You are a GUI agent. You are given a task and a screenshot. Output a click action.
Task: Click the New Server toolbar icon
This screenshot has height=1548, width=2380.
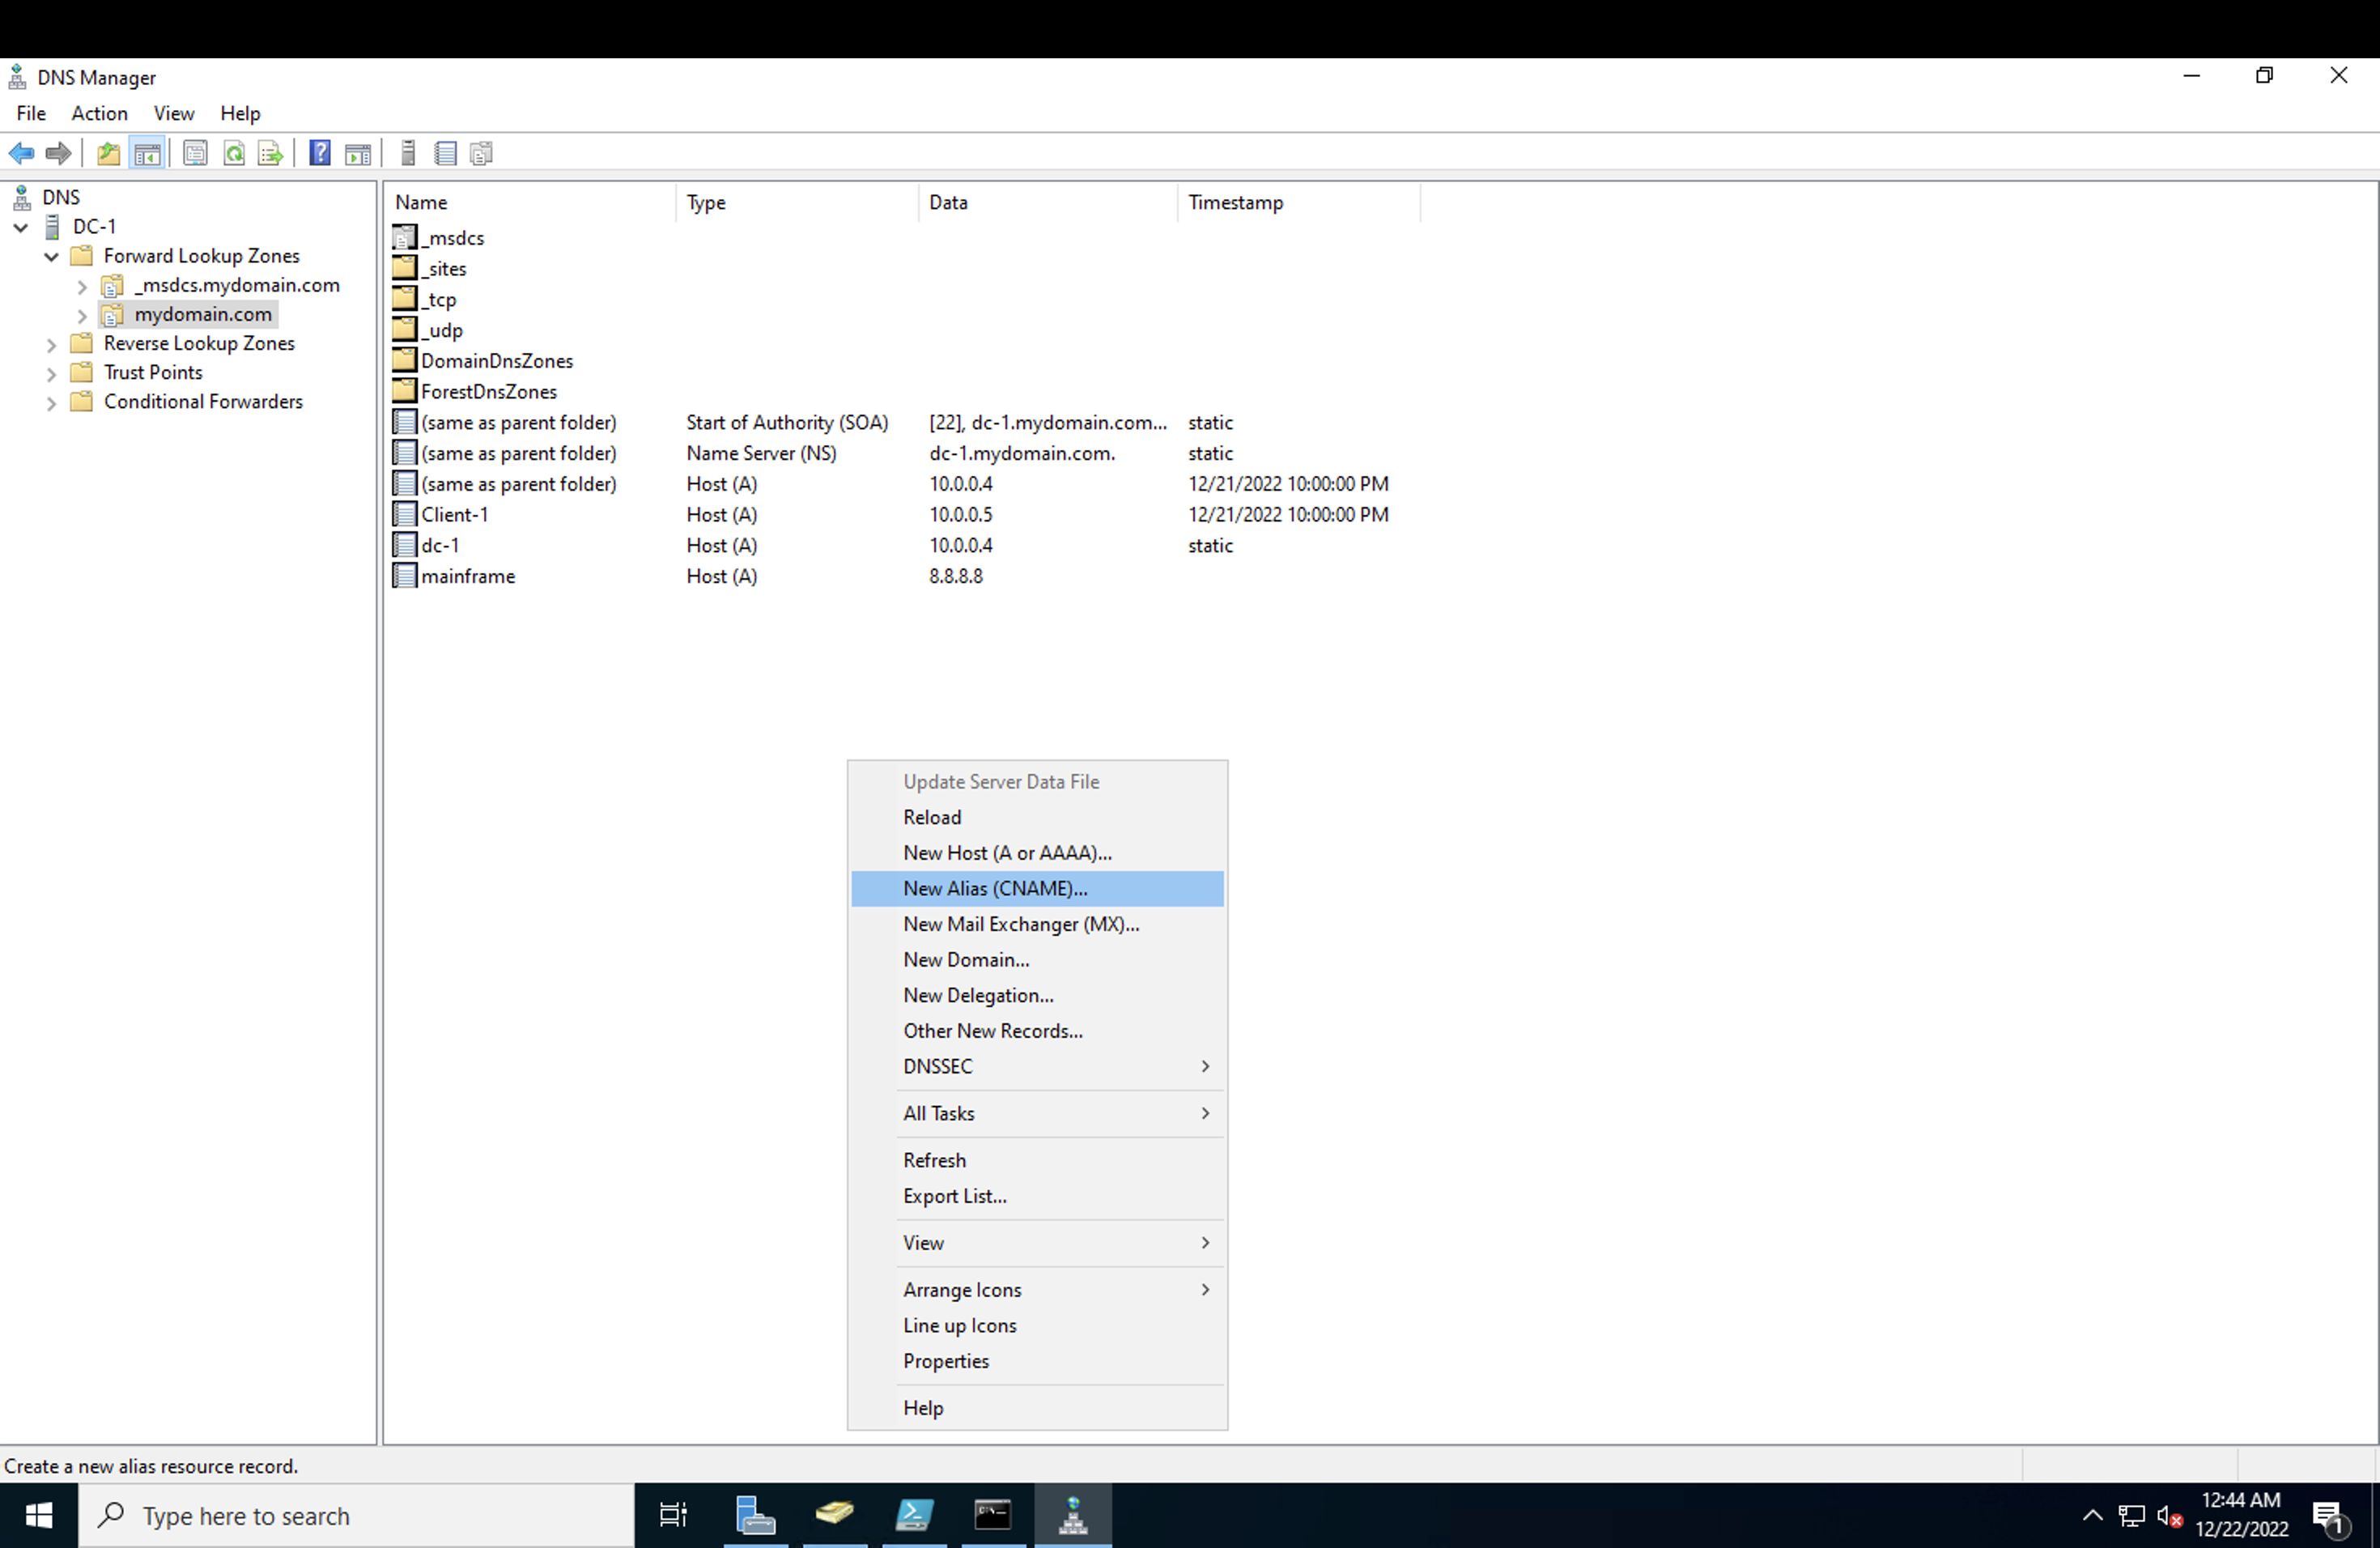point(408,153)
